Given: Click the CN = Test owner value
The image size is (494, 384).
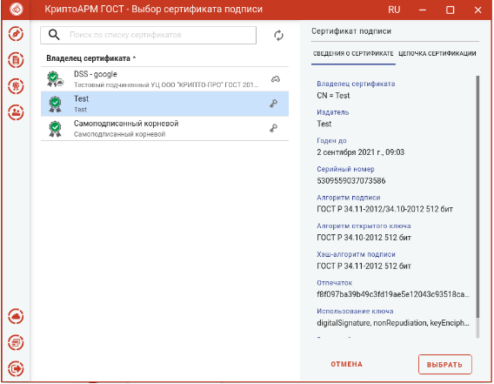Looking at the screenshot, I should 333,96.
